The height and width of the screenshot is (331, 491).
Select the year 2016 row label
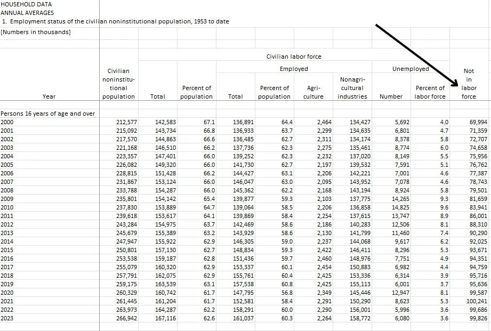(x=7, y=259)
